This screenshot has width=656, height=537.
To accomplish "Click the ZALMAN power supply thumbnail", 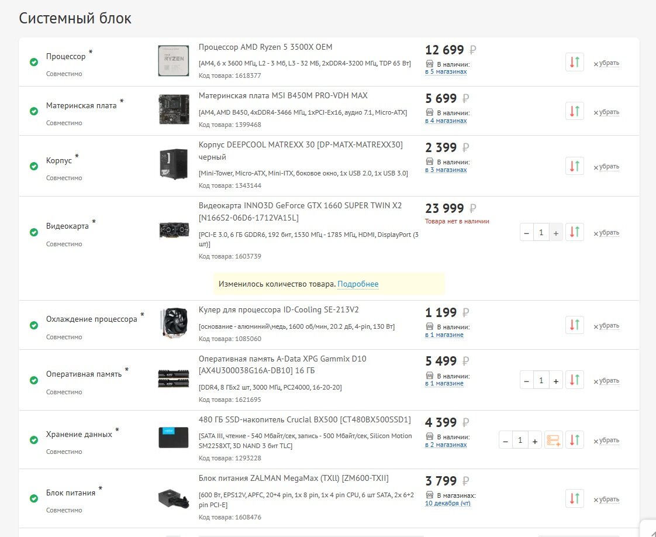I will 174,498.
